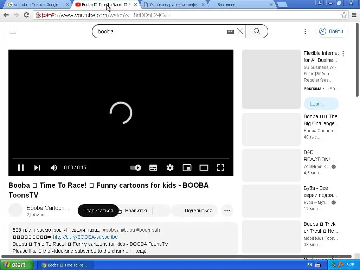Switch to theater mode

204,168
